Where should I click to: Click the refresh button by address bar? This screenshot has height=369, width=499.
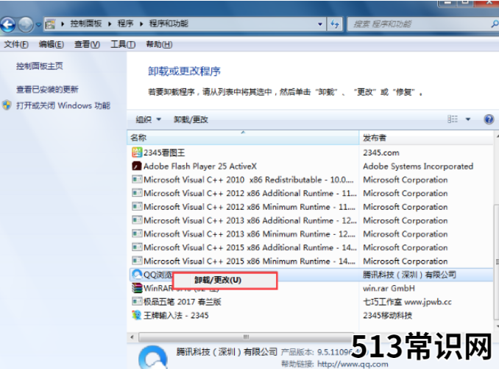(335, 24)
